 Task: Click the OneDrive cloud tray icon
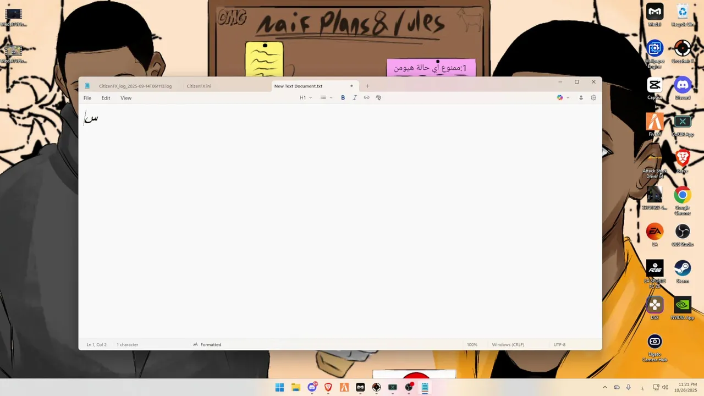pos(617,387)
